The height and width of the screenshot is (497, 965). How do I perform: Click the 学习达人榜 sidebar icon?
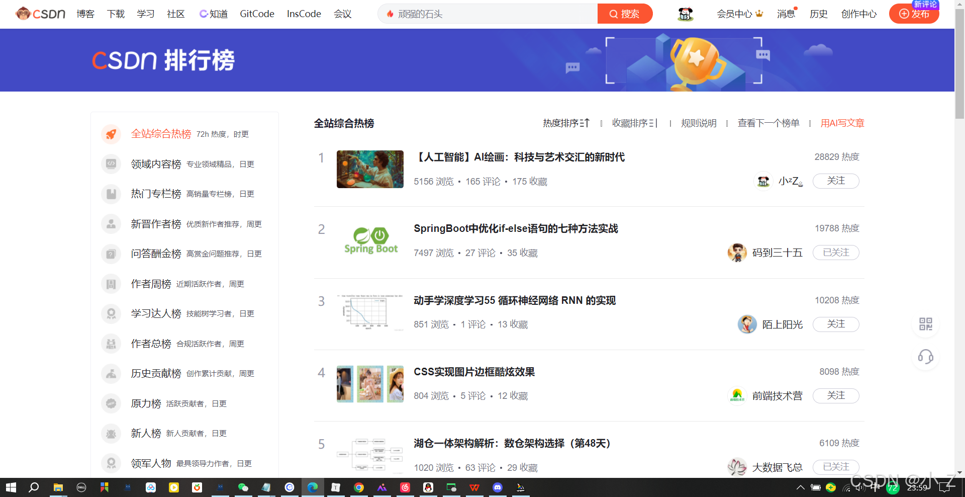click(x=111, y=314)
